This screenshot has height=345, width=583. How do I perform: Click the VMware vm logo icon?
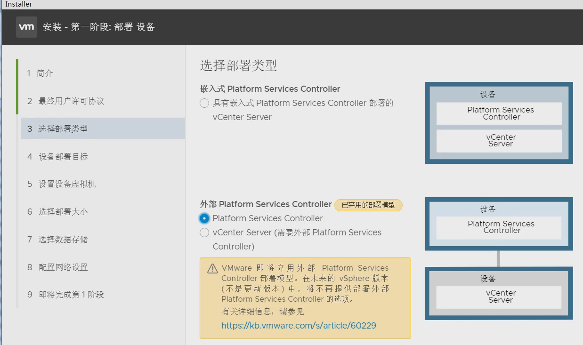(26, 27)
